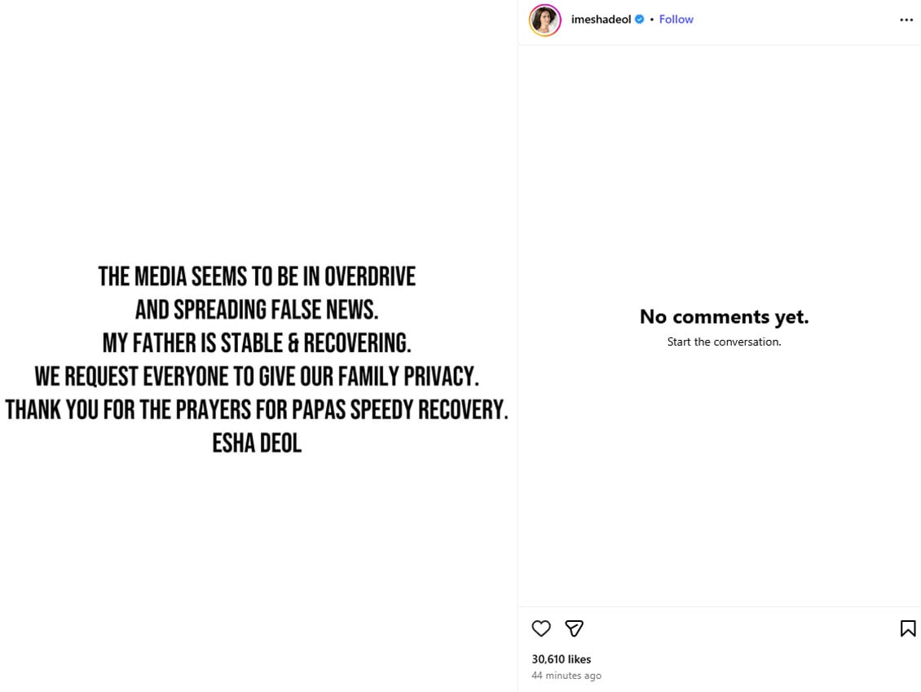
Task: Open the three-dot more options menu
Action: click(x=906, y=20)
